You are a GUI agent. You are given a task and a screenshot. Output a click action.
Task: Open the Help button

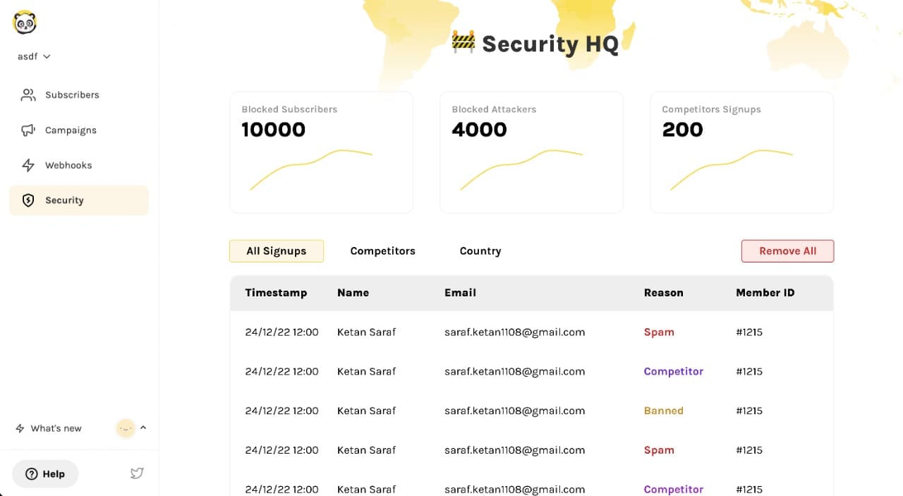click(x=45, y=474)
